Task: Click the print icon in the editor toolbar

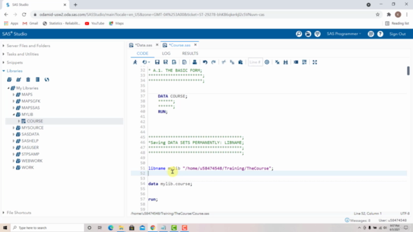Action: coord(195,62)
